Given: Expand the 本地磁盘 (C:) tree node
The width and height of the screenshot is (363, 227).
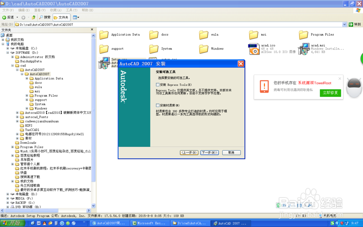Looking at the screenshot, I should (x=8, y=48).
